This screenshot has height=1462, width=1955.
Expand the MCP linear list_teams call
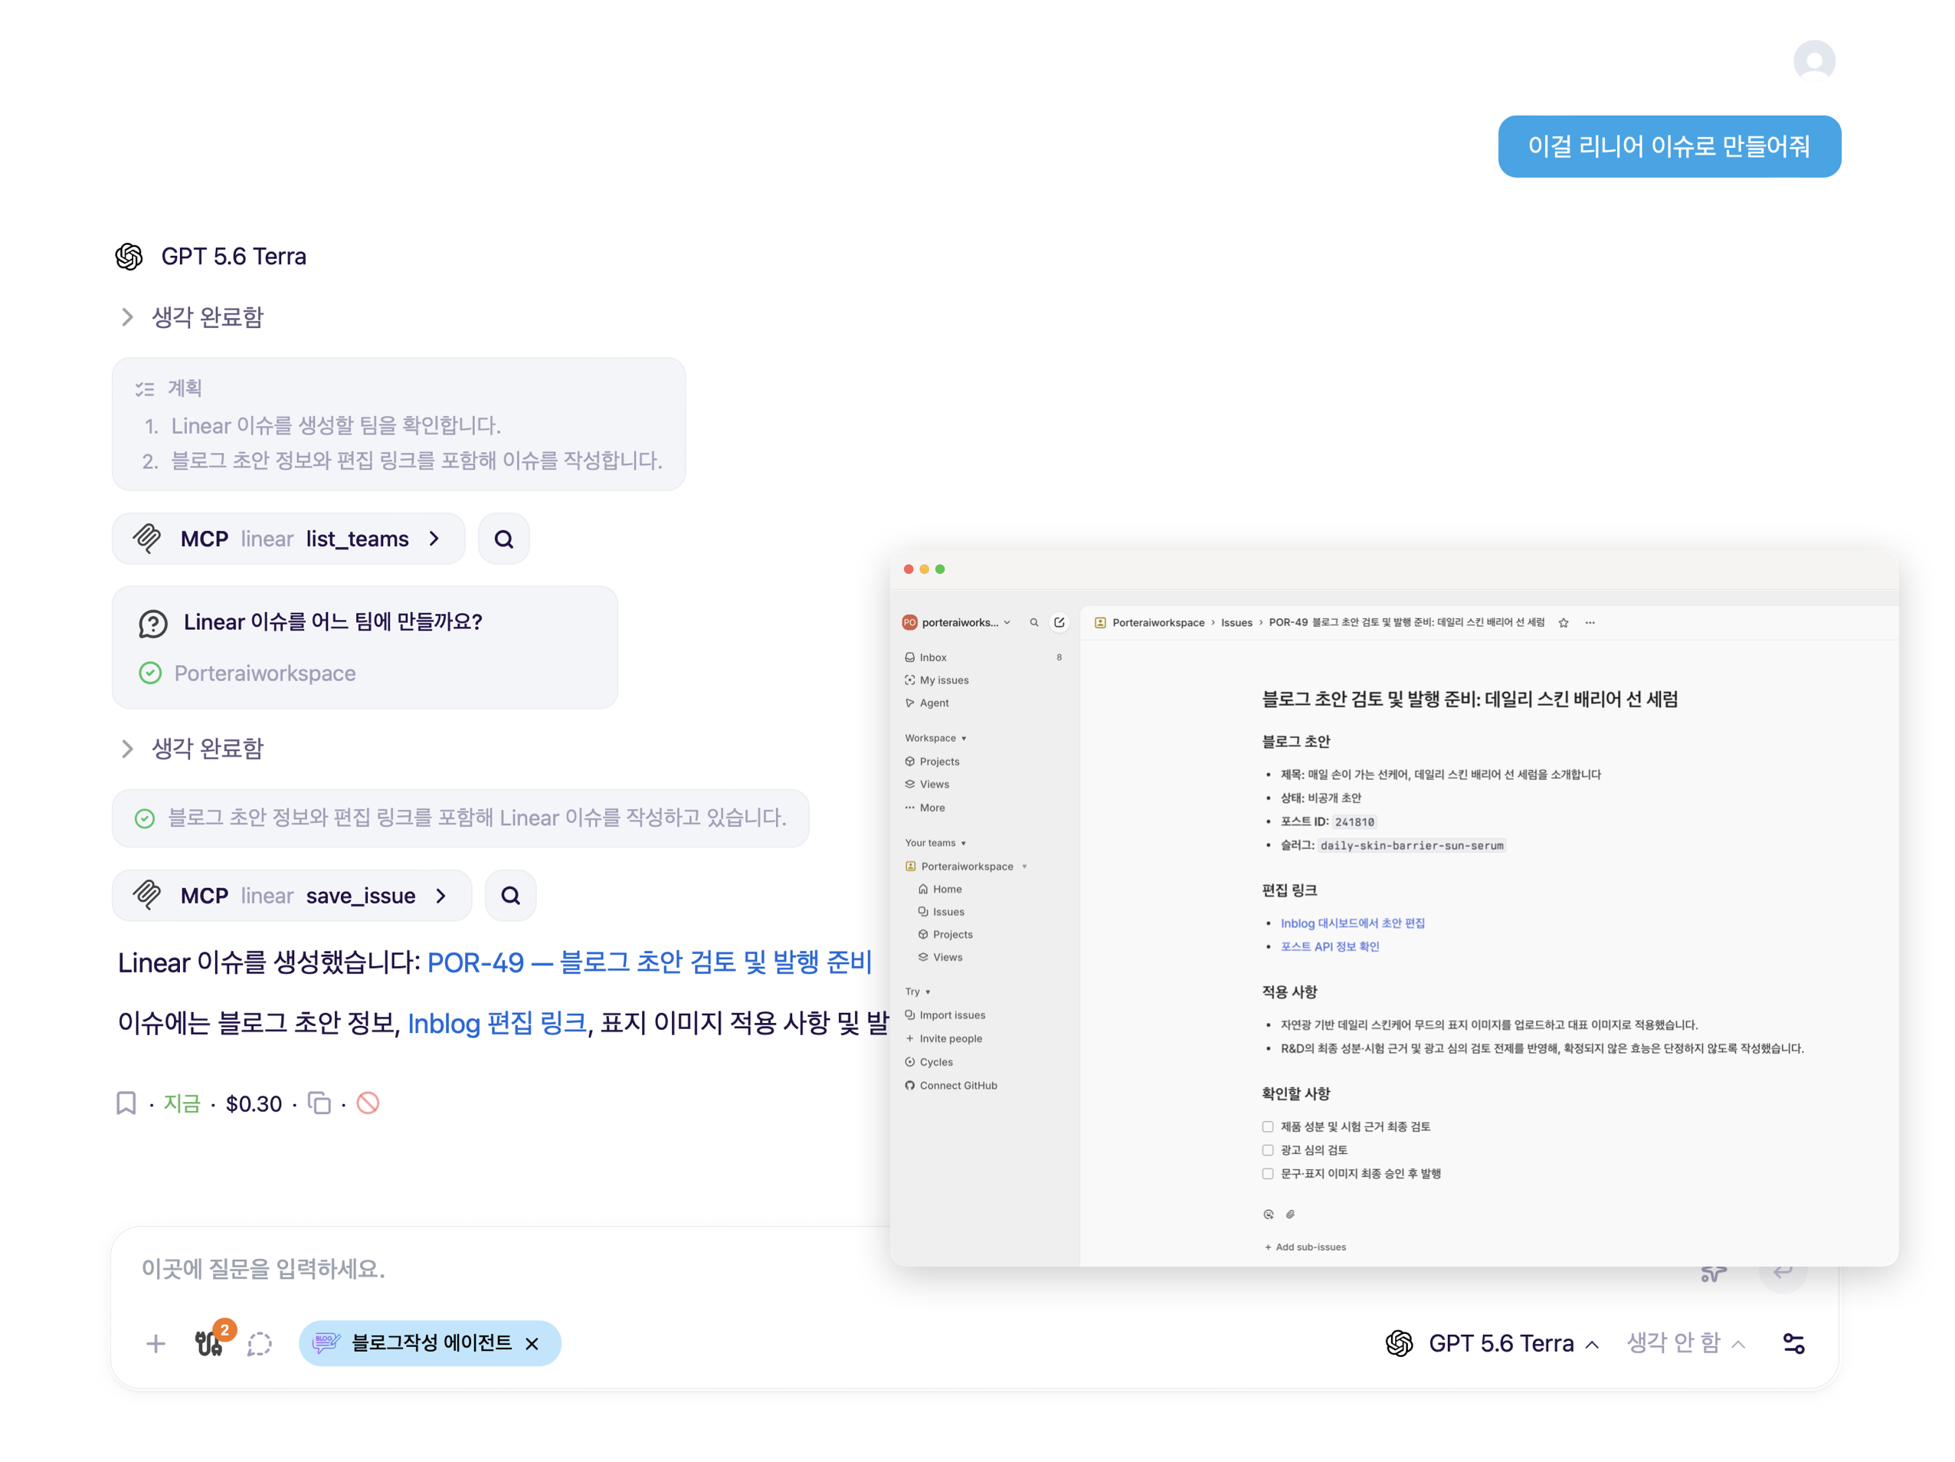coord(288,539)
